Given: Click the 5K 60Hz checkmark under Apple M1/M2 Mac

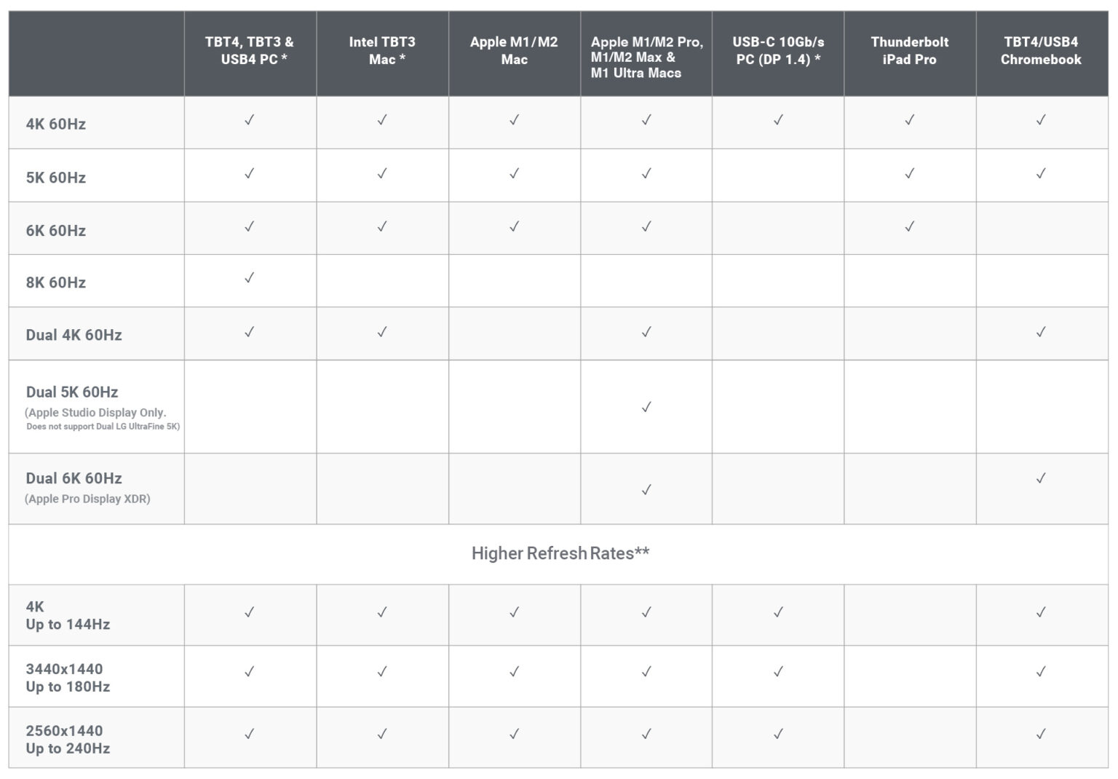Looking at the screenshot, I should pyautogui.click(x=514, y=173).
